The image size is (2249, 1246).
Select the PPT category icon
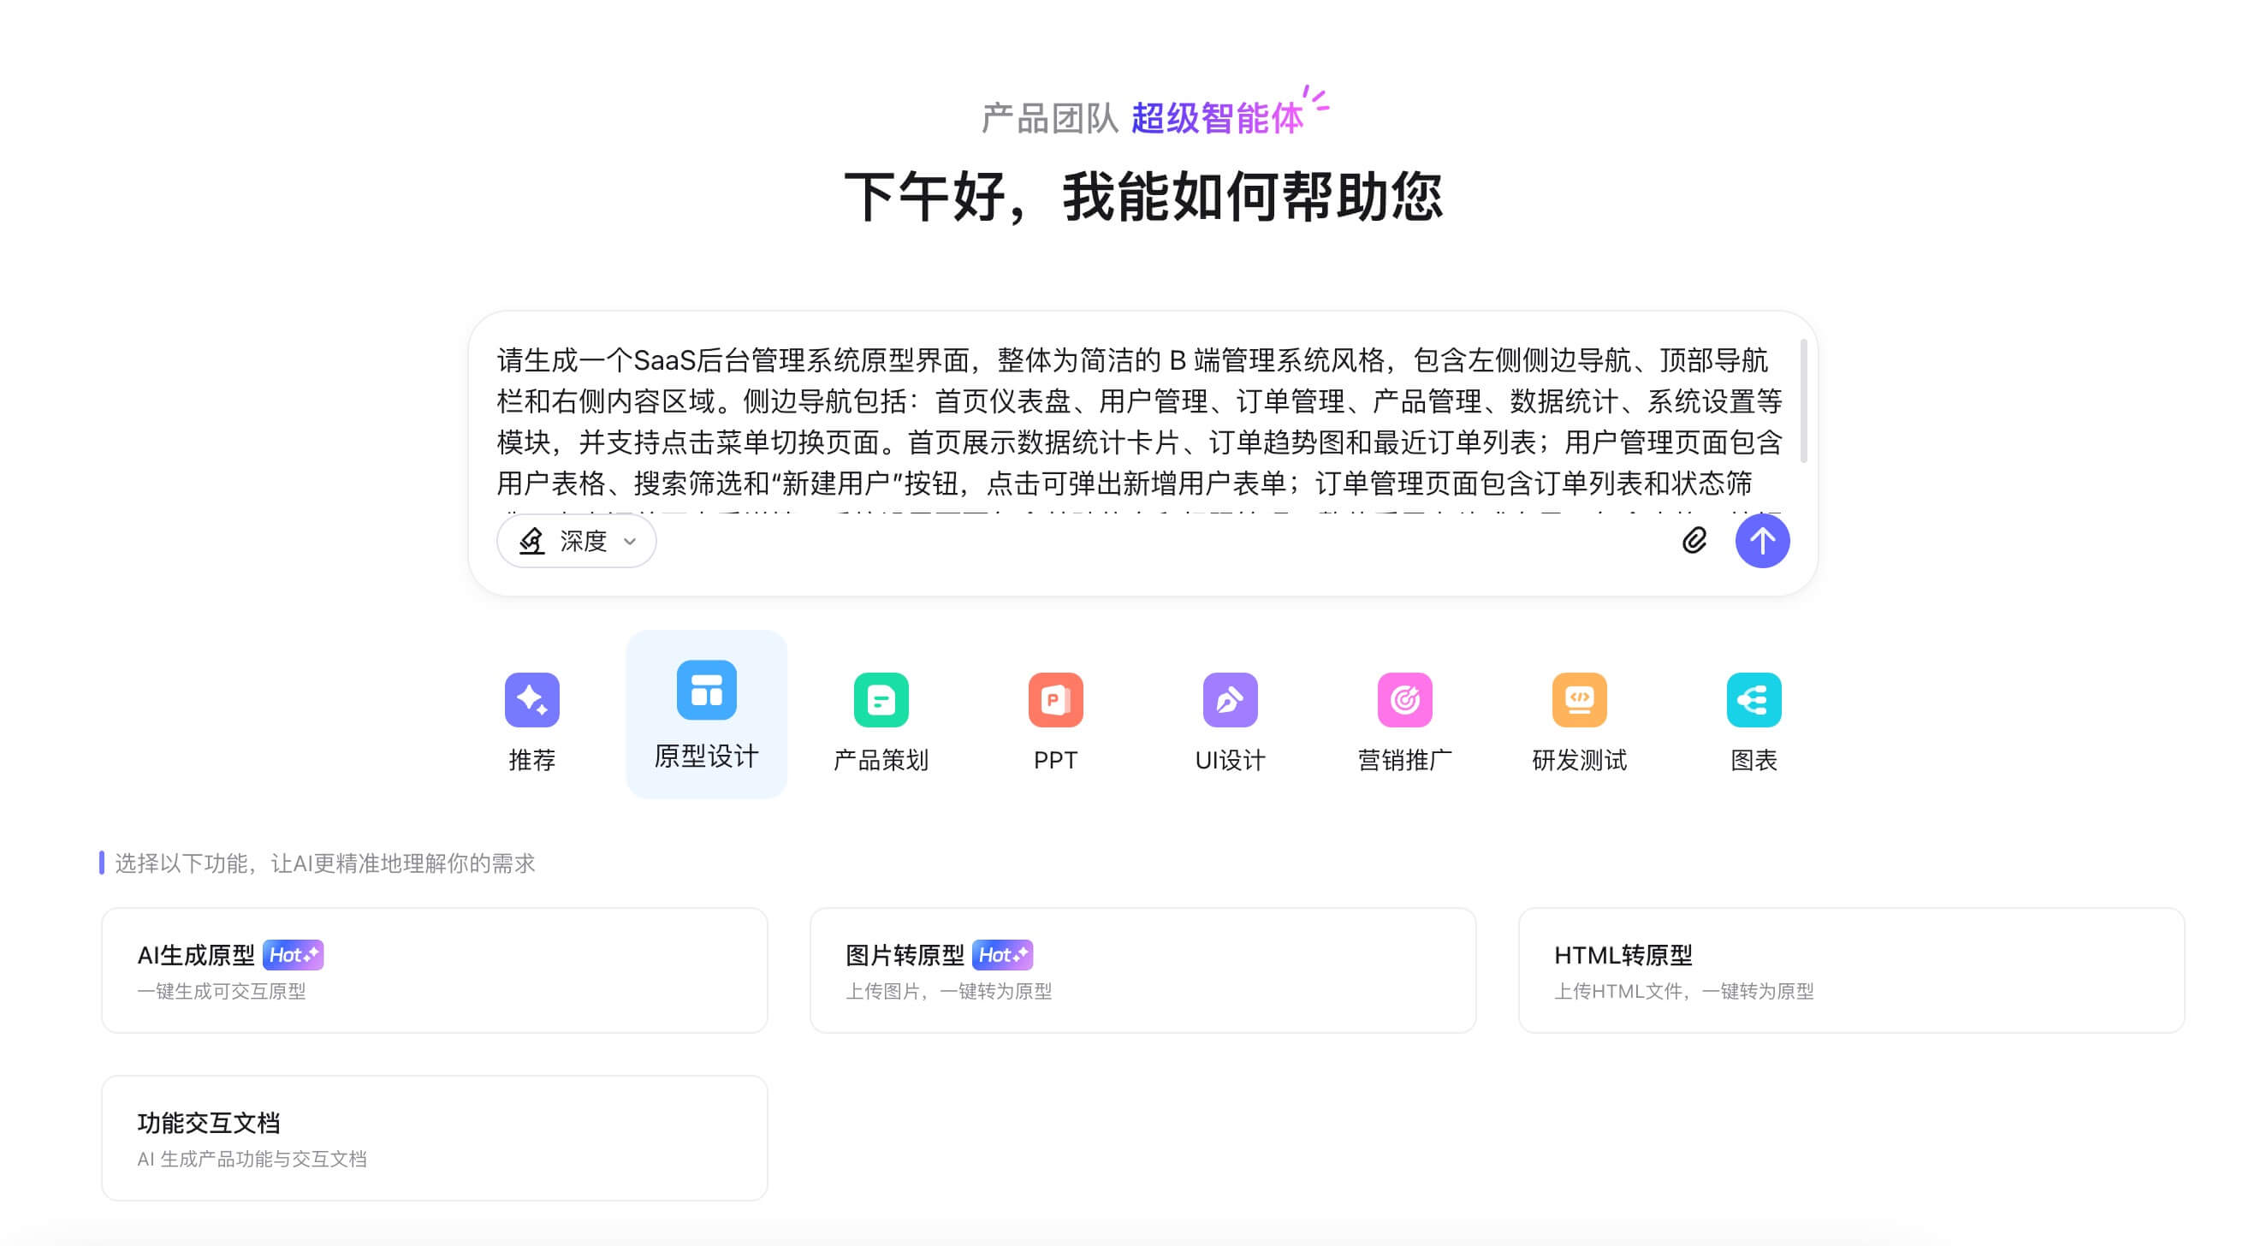1054,698
